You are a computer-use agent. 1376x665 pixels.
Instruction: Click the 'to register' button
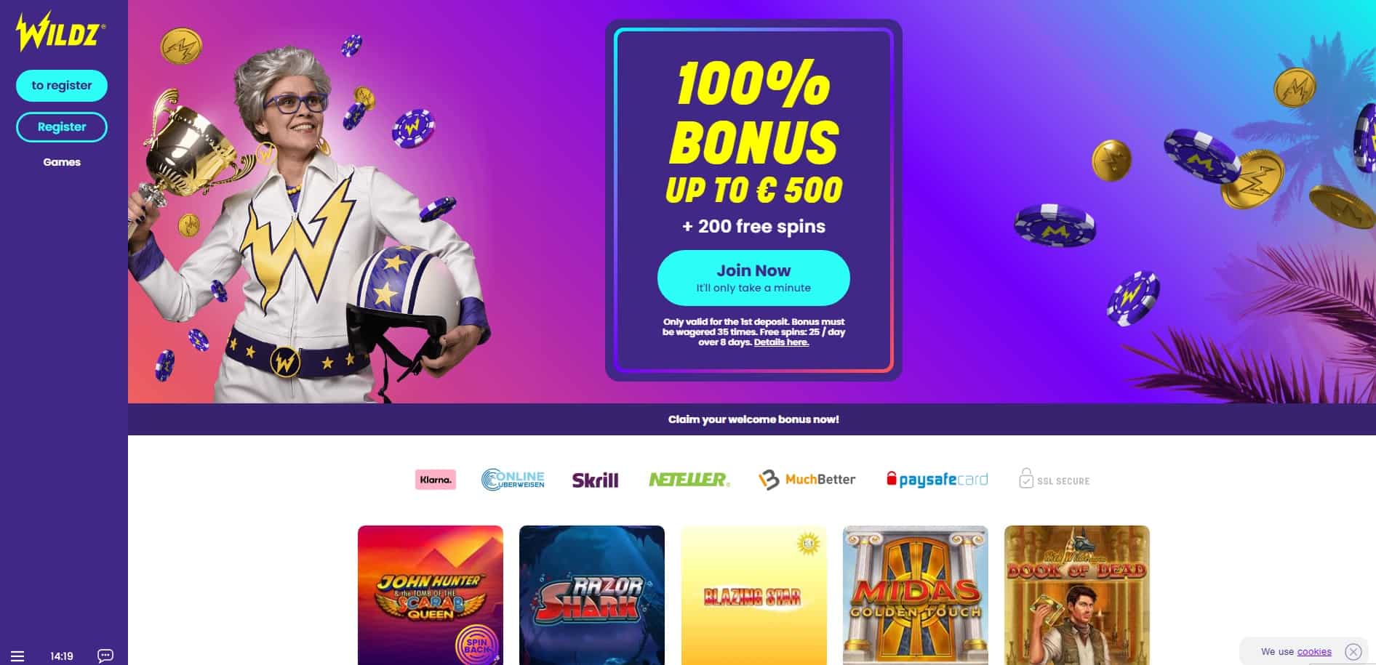62,85
